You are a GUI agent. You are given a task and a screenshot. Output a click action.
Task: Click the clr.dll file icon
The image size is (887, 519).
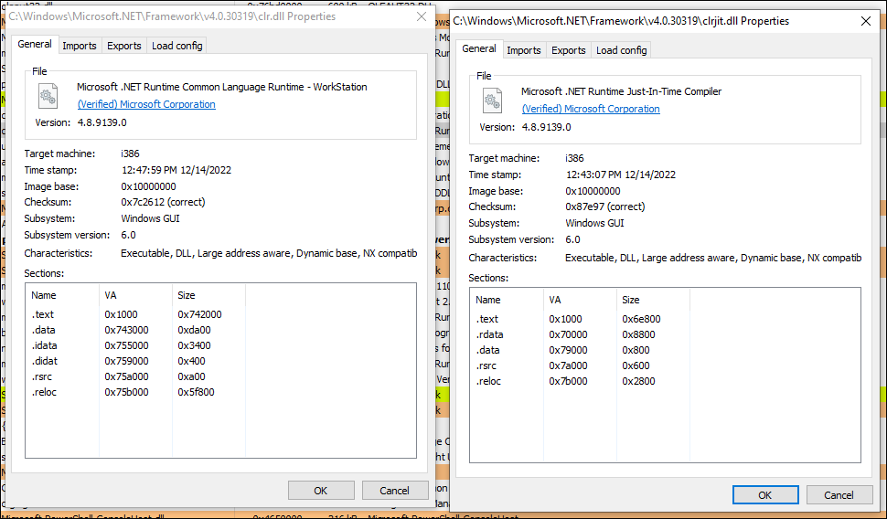click(x=48, y=96)
